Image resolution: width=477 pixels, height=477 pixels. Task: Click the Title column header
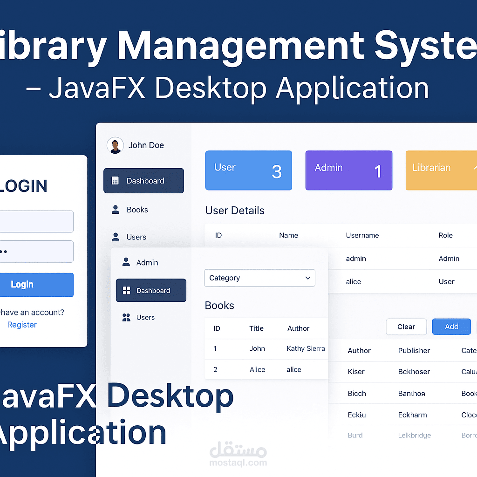(x=256, y=328)
